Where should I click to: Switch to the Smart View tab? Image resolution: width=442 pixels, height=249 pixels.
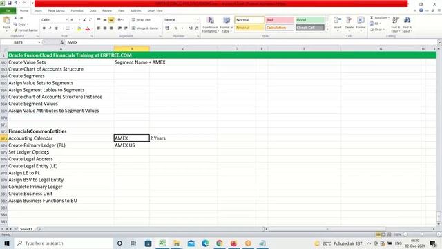tap(155, 11)
